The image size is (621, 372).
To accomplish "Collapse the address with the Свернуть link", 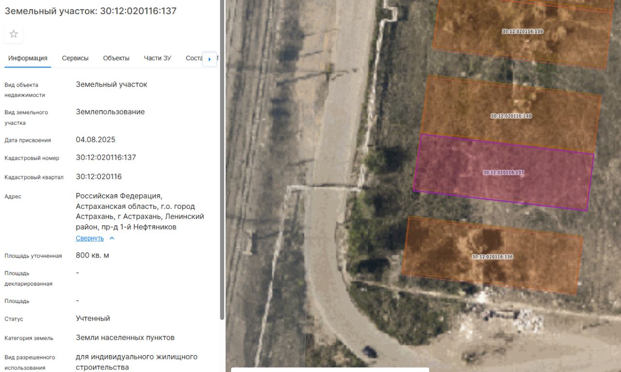I will coord(90,238).
